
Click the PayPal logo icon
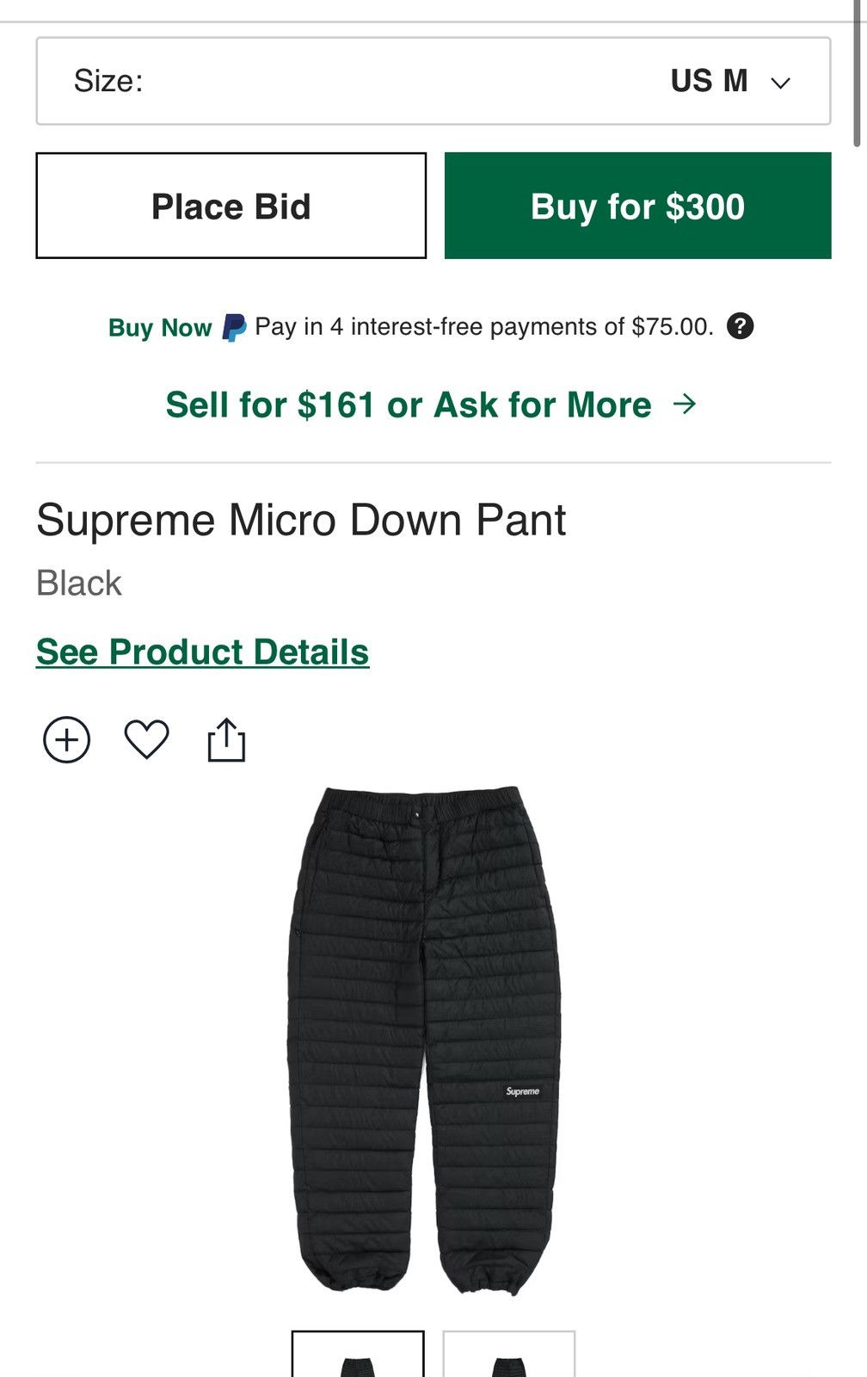click(234, 328)
